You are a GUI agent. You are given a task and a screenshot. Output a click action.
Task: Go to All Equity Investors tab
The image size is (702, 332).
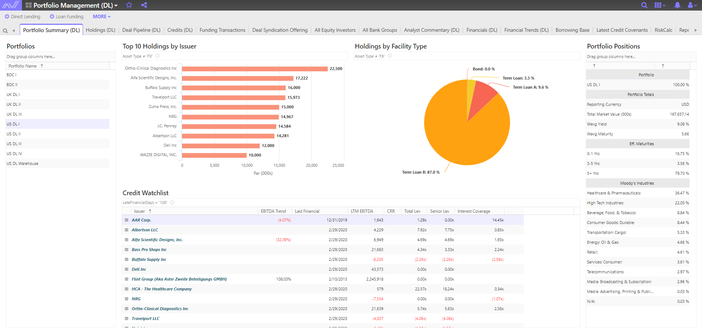(335, 30)
